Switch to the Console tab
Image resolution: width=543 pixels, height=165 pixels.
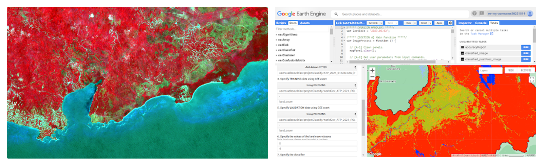point(481,23)
